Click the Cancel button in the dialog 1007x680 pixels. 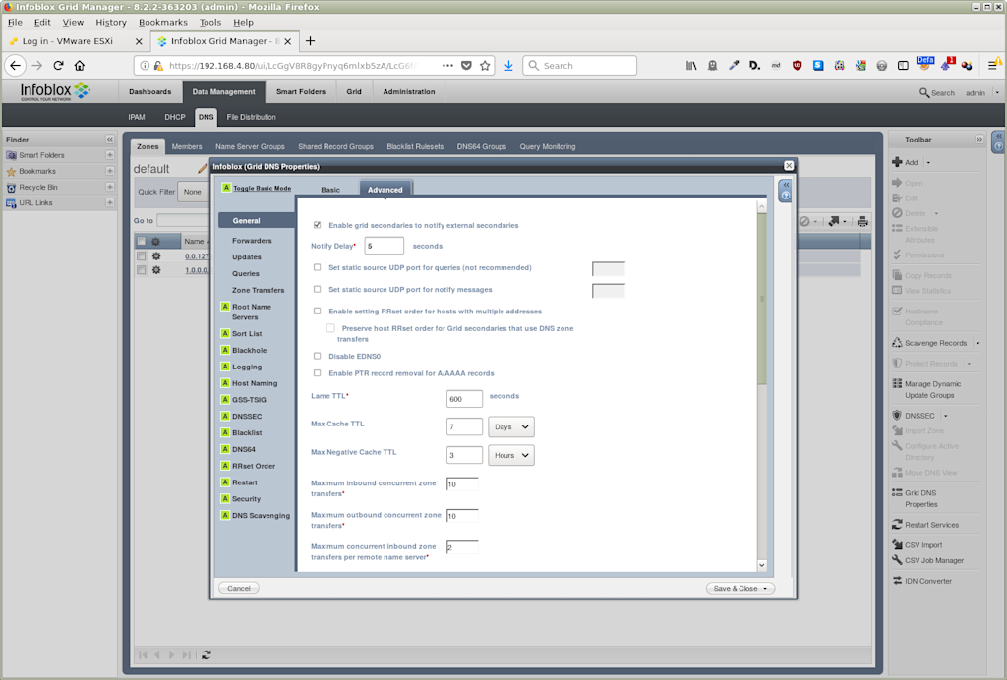[x=239, y=588]
